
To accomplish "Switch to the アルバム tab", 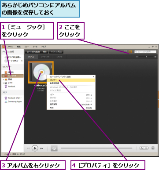I will 31,57.
